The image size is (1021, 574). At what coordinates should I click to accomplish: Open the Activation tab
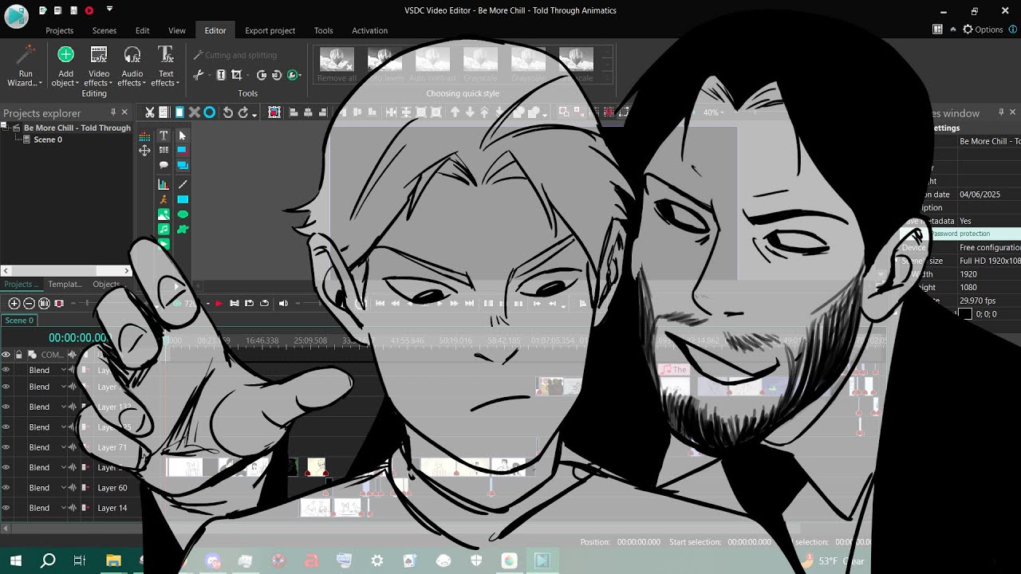click(370, 30)
